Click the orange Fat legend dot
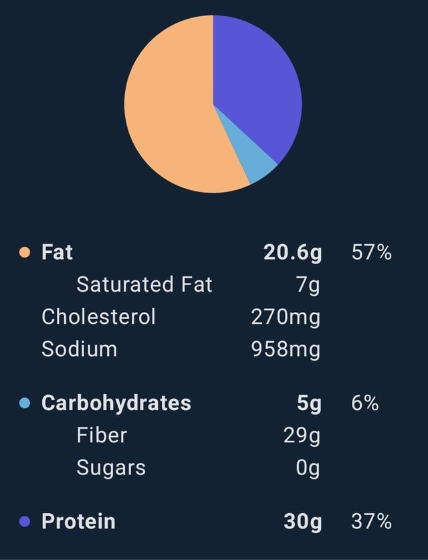The image size is (428, 560). (24, 252)
